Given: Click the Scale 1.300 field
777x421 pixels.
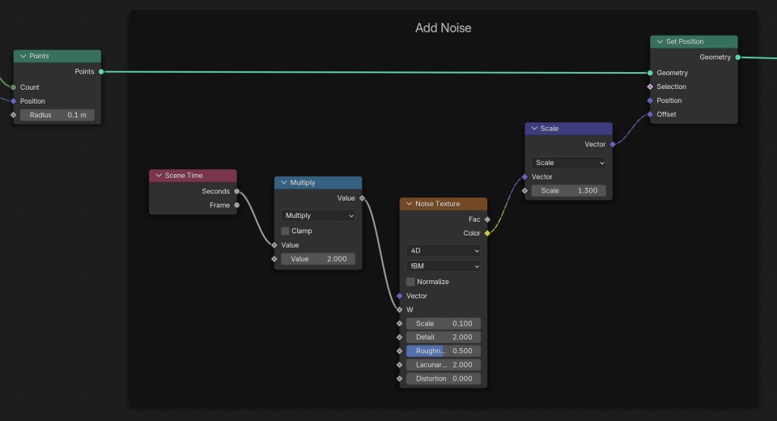Looking at the screenshot, I should click(x=569, y=190).
